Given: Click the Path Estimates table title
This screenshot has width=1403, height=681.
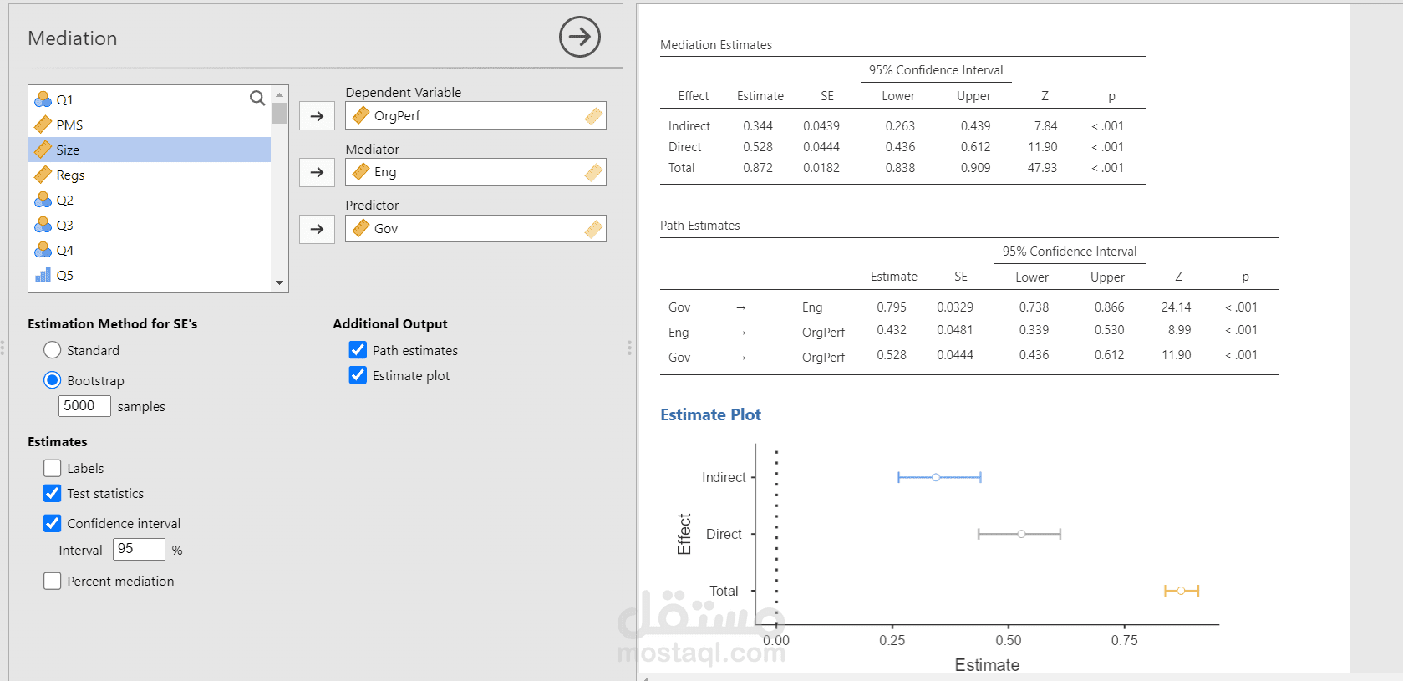Looking at the screenshot, I should pos(700,226).
